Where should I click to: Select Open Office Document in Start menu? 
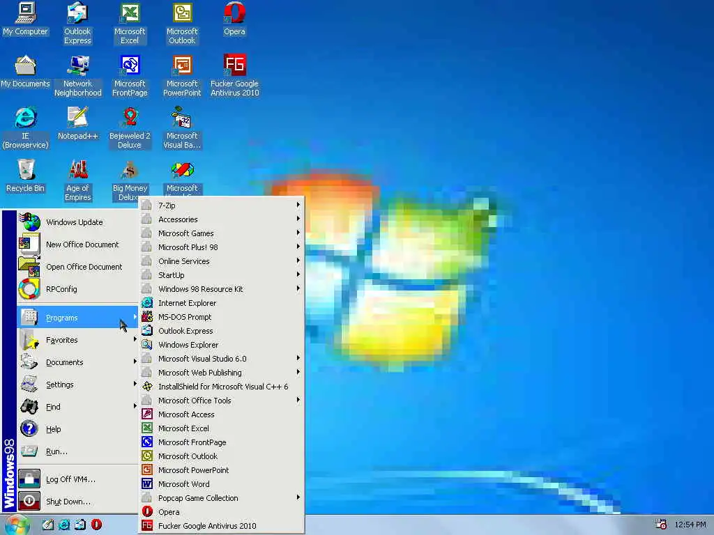point(77,267)
